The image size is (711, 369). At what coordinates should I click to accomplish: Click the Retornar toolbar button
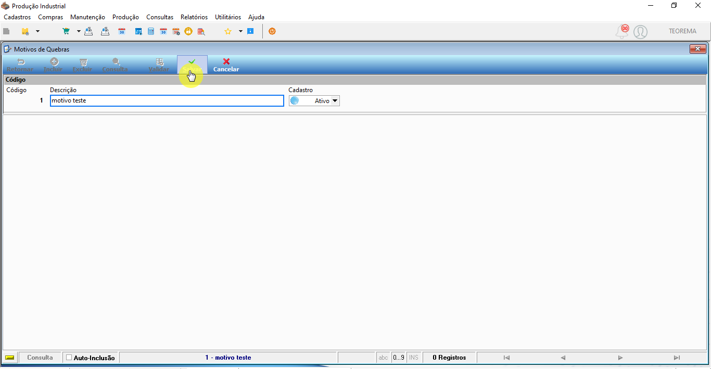tap(20, 65)
